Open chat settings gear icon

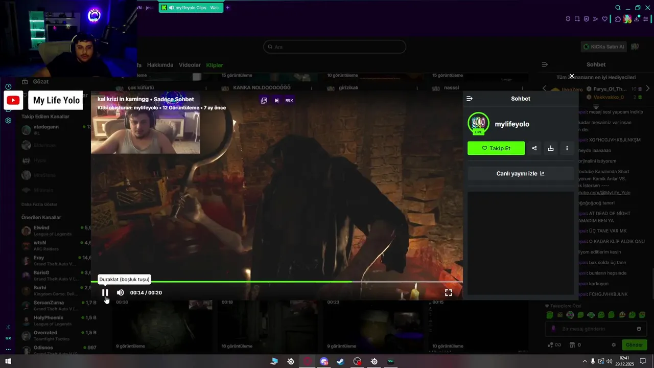pyautogui.click(x=614, y=345)
